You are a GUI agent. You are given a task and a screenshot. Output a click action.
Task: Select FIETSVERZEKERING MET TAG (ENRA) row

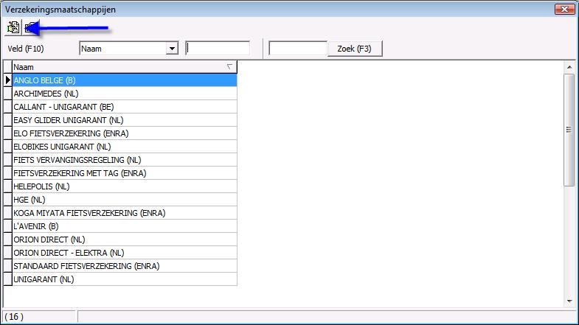[125, 173]
